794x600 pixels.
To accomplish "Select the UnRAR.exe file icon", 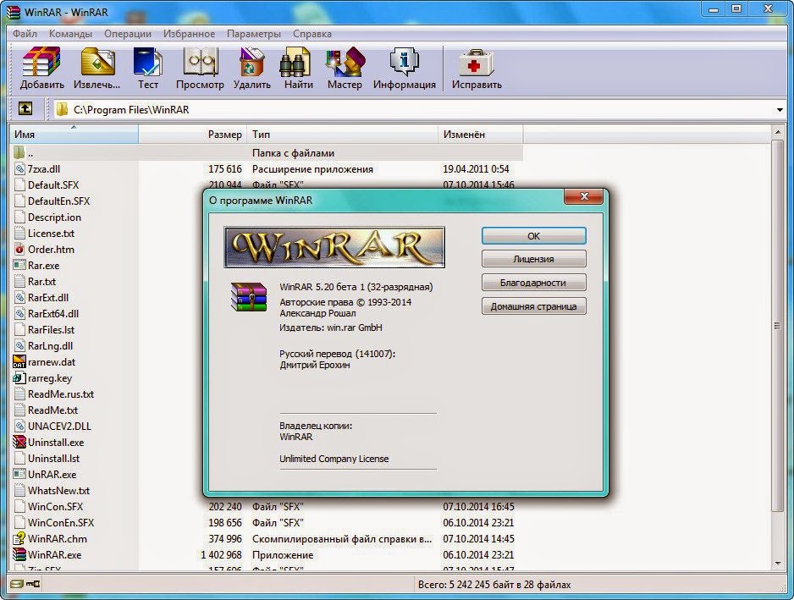I will [x=19, y=474].
